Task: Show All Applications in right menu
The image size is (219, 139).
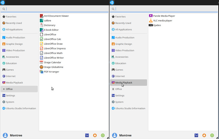Action: point(129,29)
